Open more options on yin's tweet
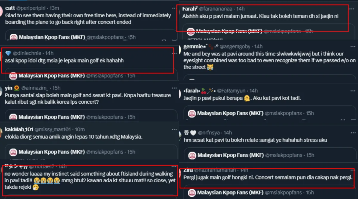The width and height of the screenshot is (358, 199). 174,88
